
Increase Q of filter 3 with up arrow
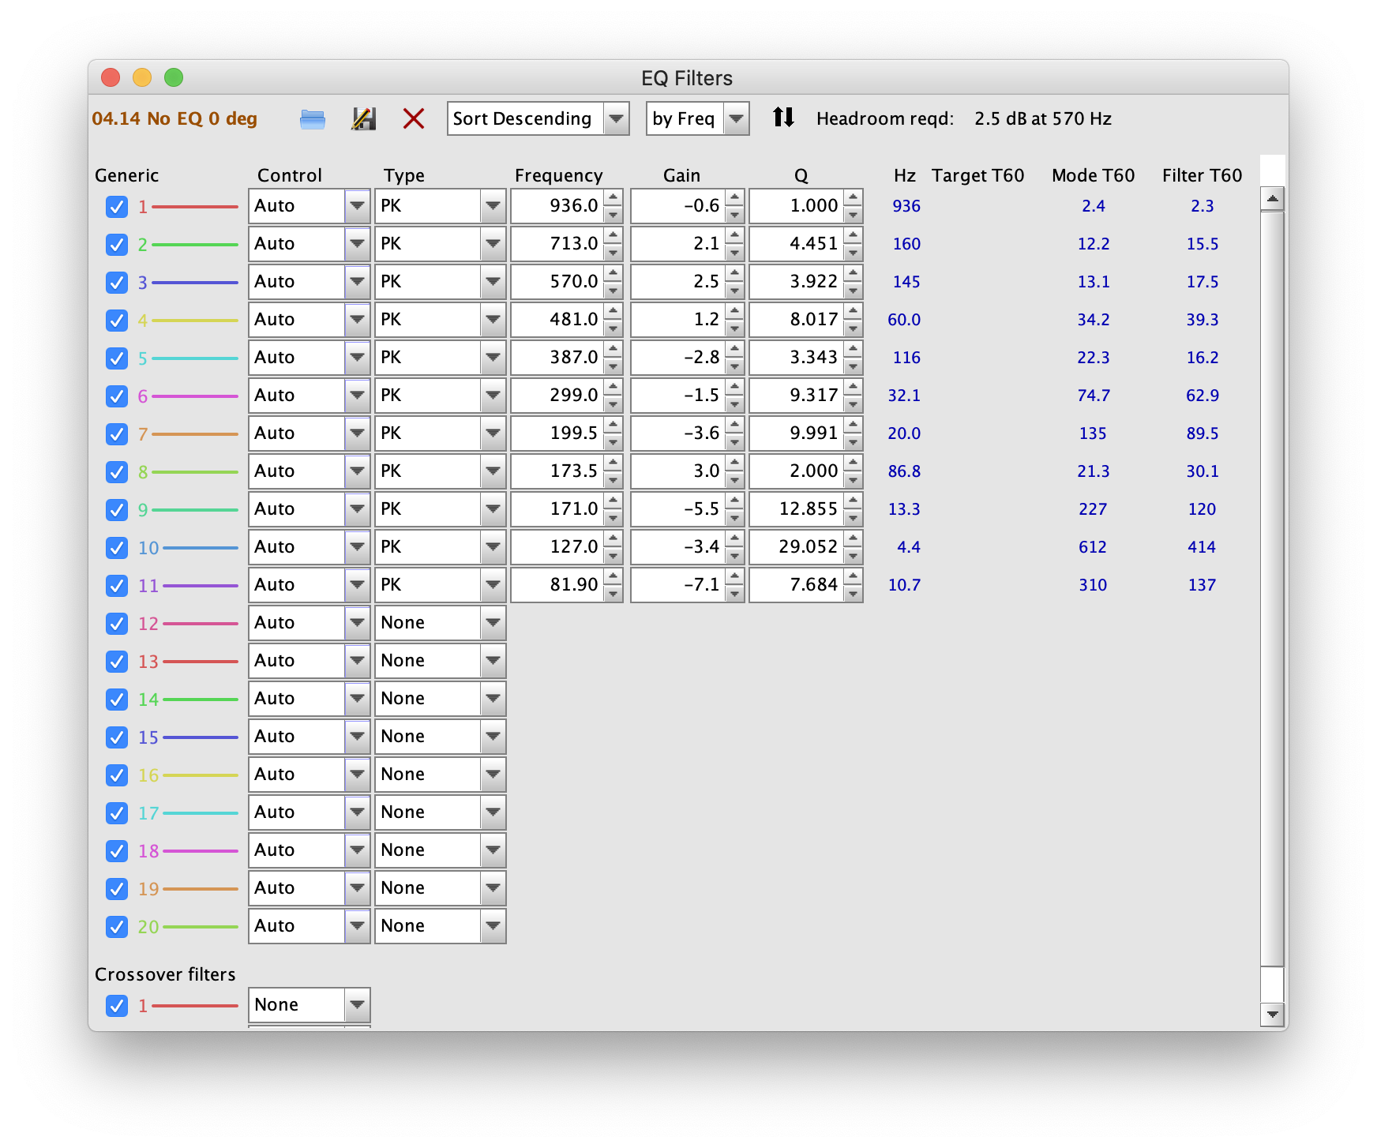[x=854, y=274]
